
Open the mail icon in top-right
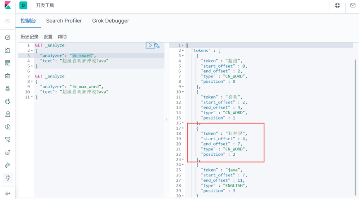pos(353,6)
